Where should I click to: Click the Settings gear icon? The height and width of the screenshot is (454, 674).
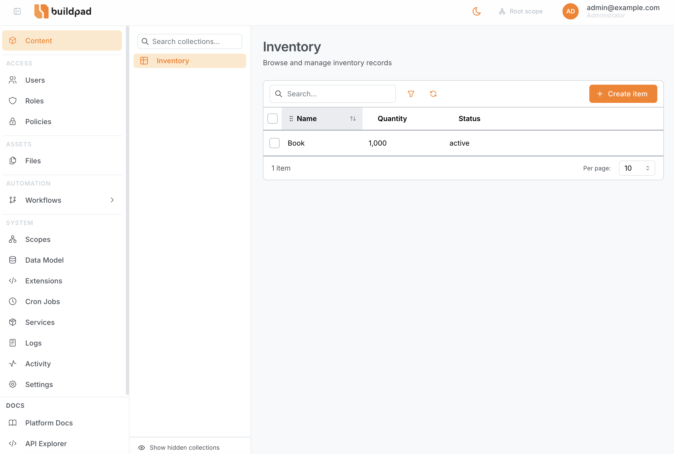12,384
